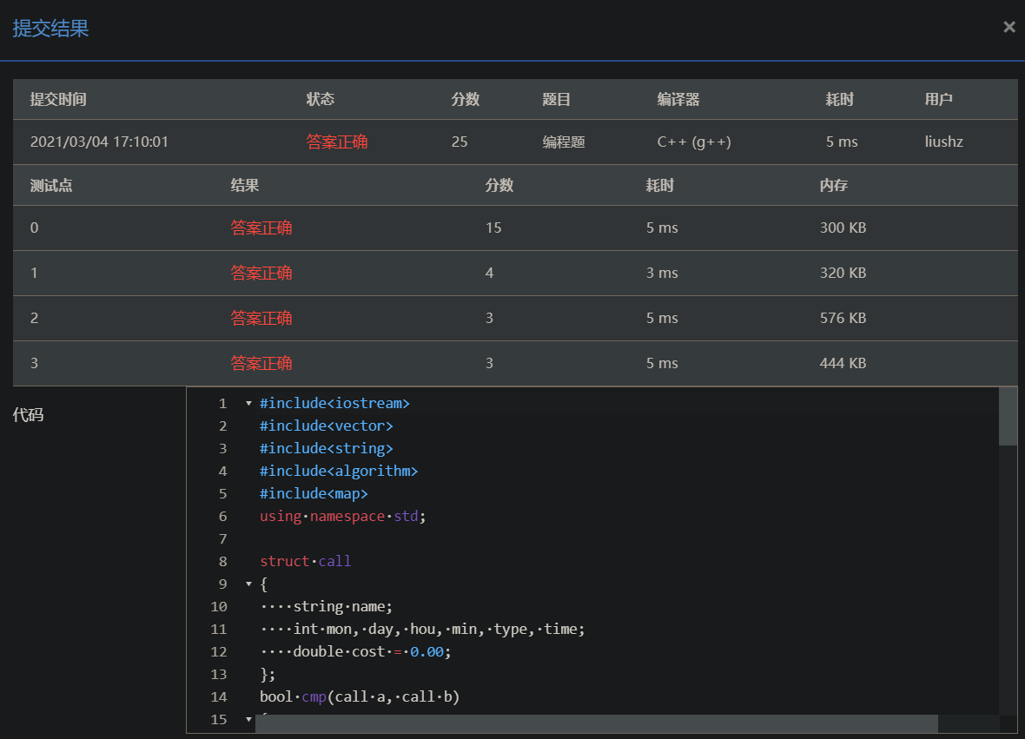1025x739 pixels.
Task: Collapse the struct call block at line 9
Action: [249, 584]
